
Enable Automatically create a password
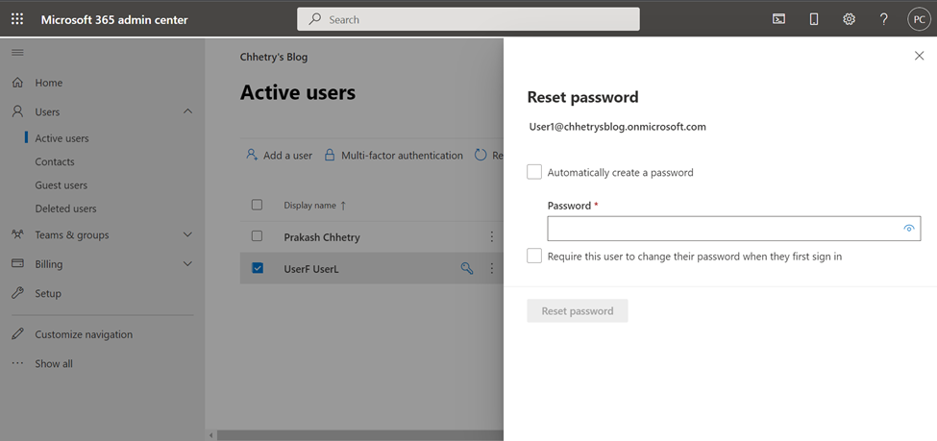point(534,172)
